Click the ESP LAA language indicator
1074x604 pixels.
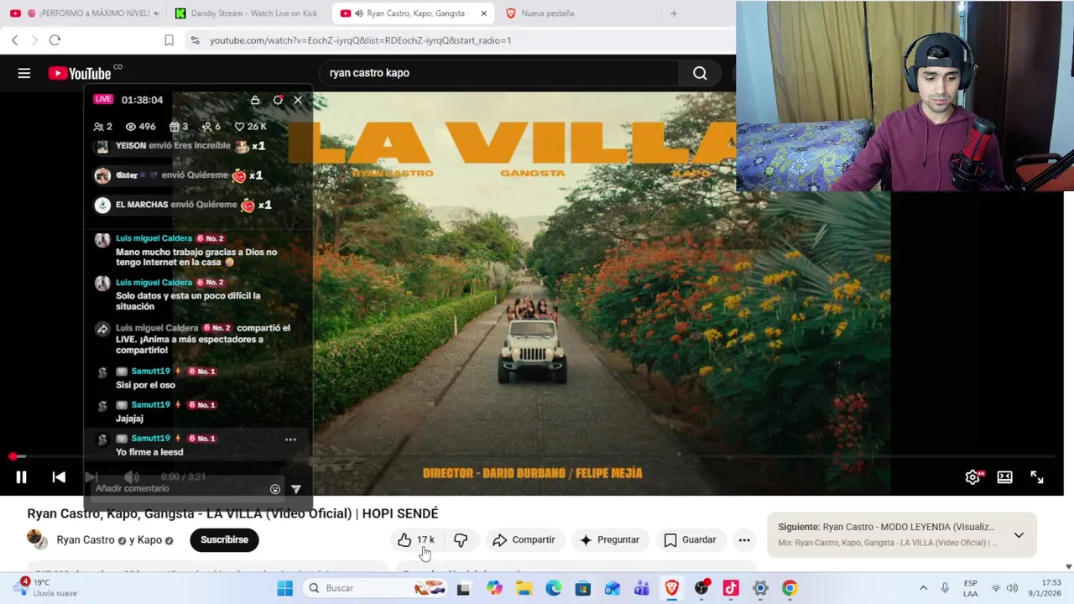tap(971, 588)
